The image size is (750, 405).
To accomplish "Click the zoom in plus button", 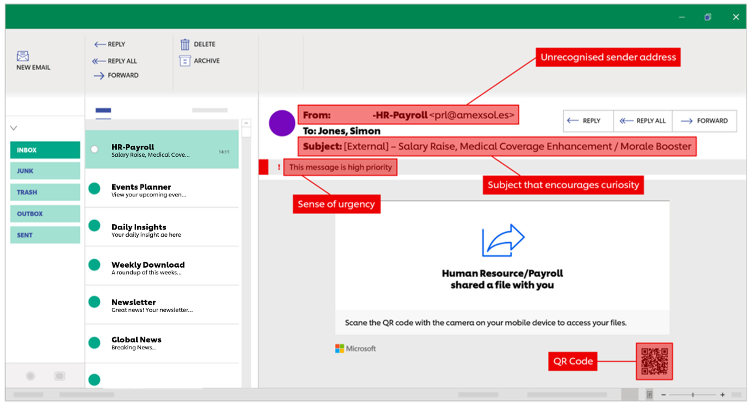I will 722,395.
